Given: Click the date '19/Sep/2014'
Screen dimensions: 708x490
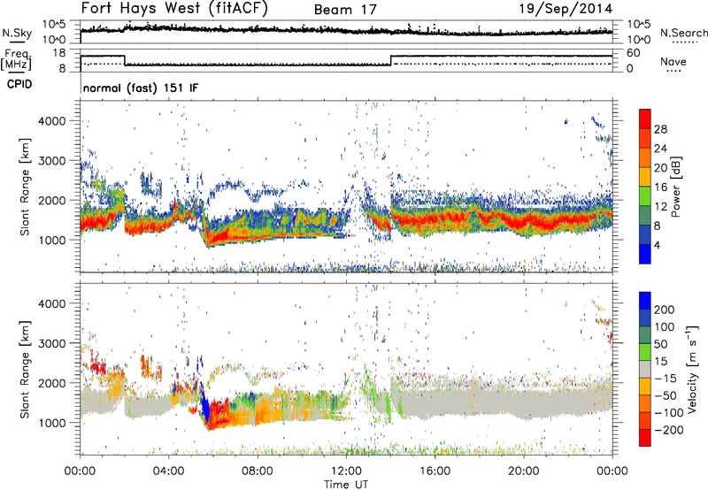Looking at the screenshot, I should click(566, 9).
